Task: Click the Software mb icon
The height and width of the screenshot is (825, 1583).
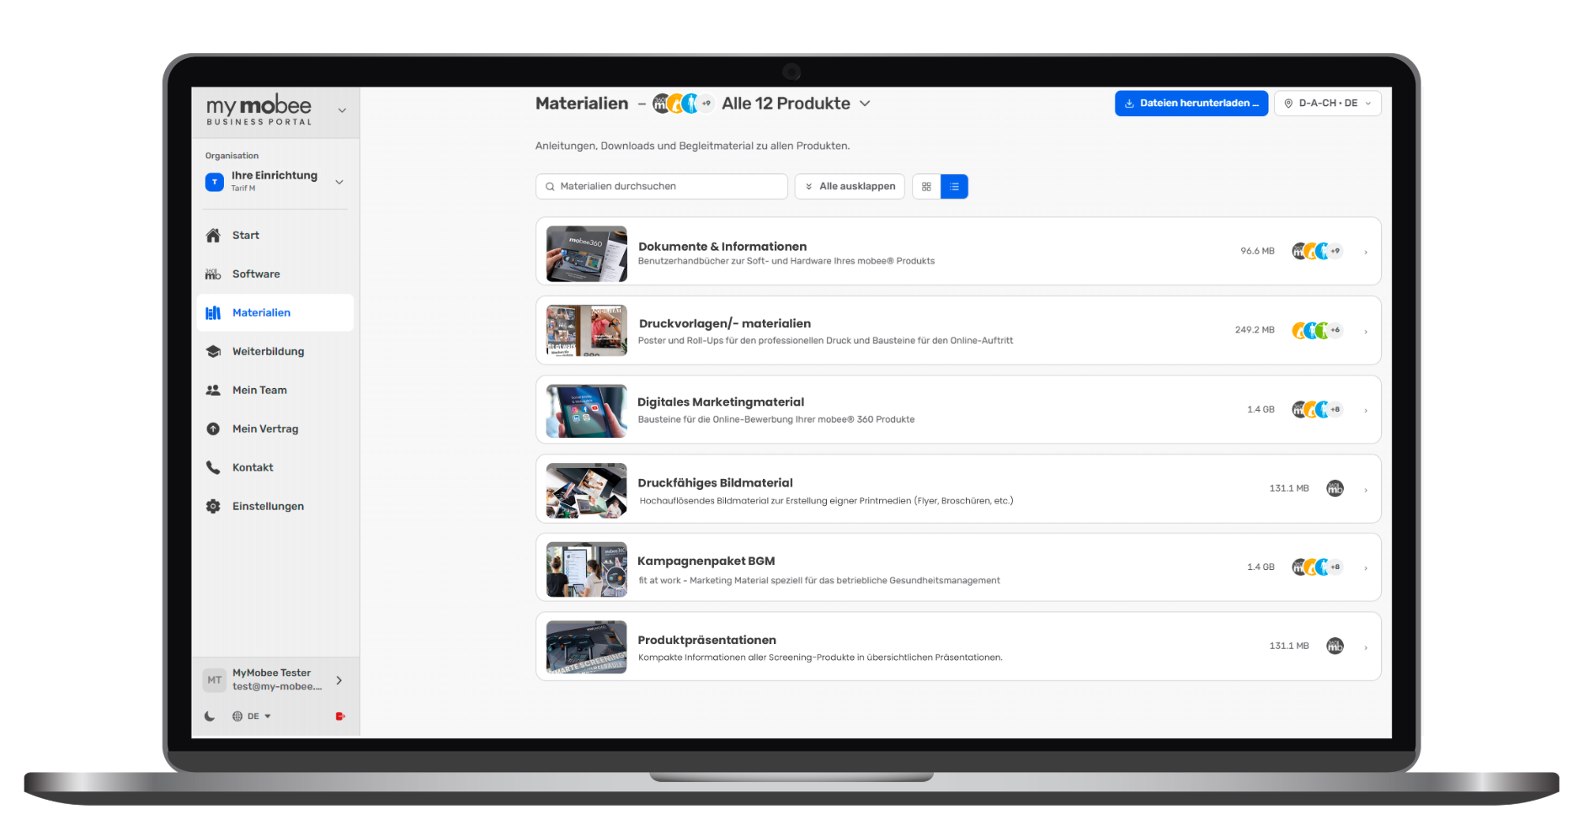Action: [x=213, y=274]
